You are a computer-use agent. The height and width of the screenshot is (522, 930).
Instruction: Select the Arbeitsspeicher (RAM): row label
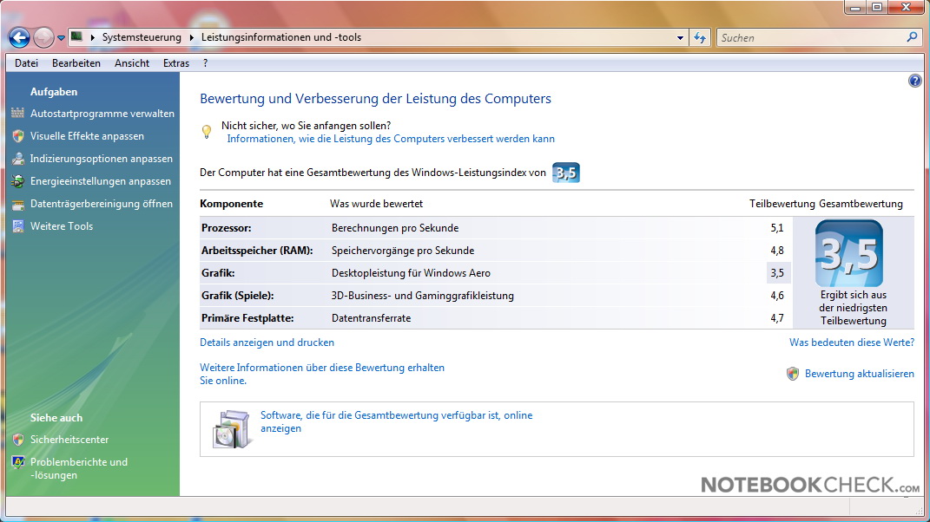tap(257, 250)
